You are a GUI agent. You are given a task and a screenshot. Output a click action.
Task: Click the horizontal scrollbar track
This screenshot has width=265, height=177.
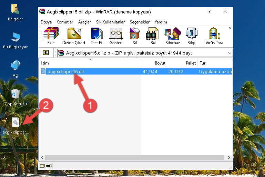coord(134,158)
